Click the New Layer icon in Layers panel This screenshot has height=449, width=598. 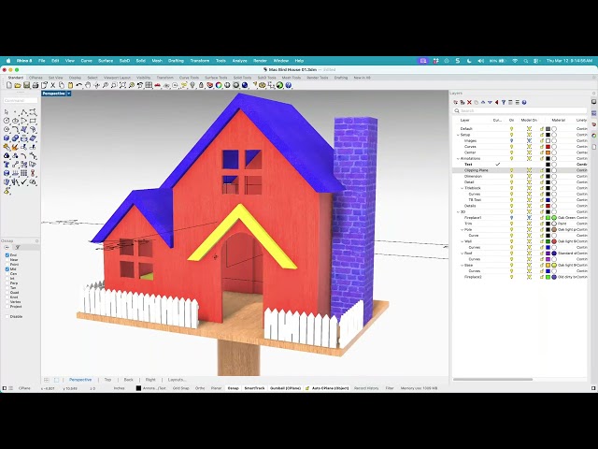[x=456, y=102]
